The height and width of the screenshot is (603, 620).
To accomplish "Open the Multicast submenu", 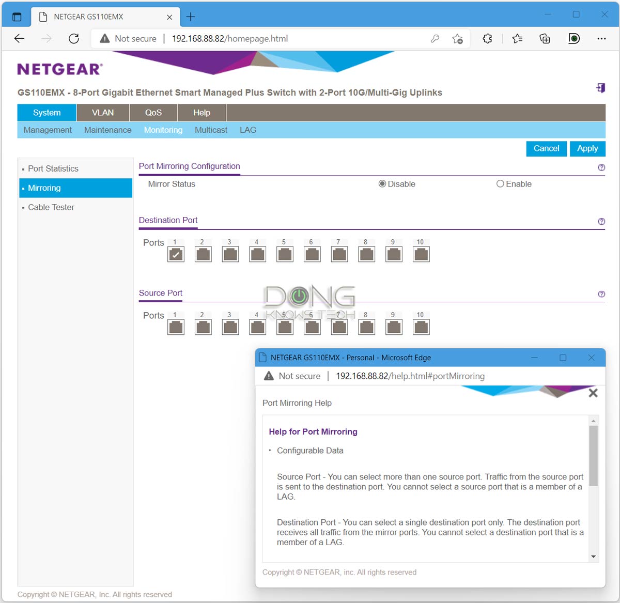I will [211, 130].
